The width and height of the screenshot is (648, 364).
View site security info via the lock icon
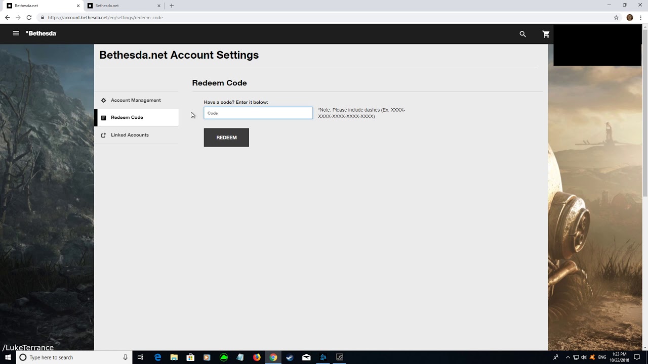(43, 17)
